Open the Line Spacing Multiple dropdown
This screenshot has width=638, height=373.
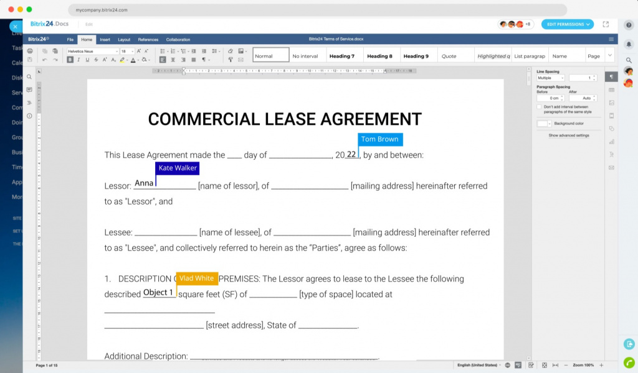point(551,78)
